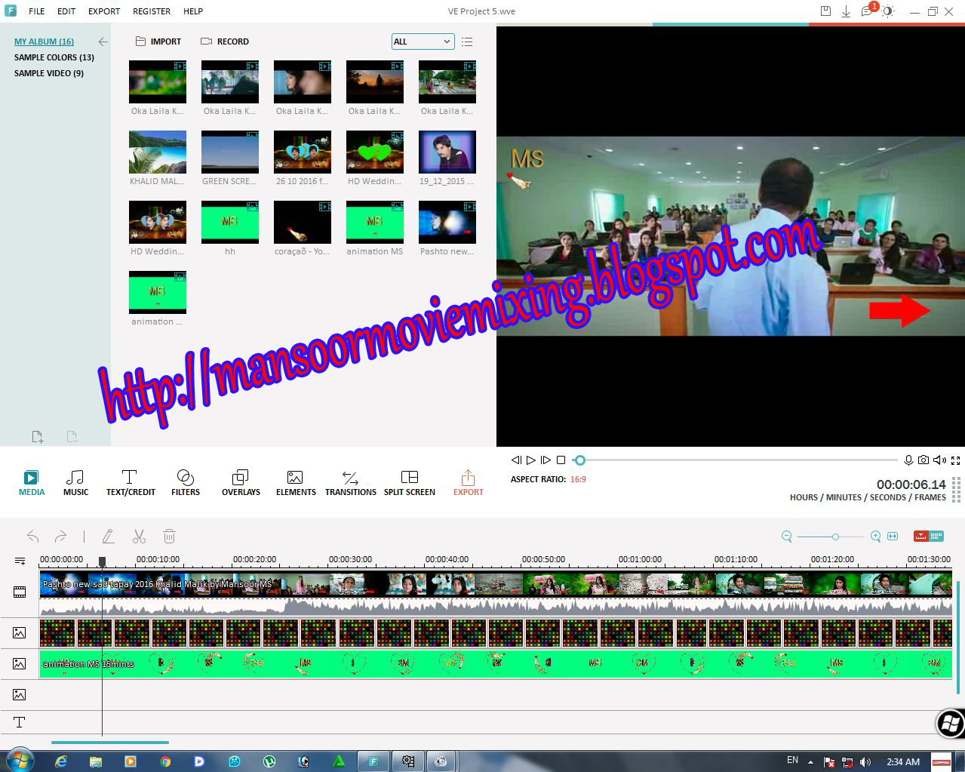965x772 pixels.
Task: Toggle the preview volume speaker icon
Action: [939, 460]
